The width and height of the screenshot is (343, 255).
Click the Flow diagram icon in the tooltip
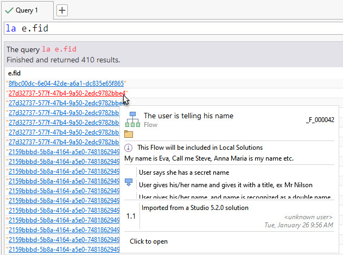tap(132, 119)
